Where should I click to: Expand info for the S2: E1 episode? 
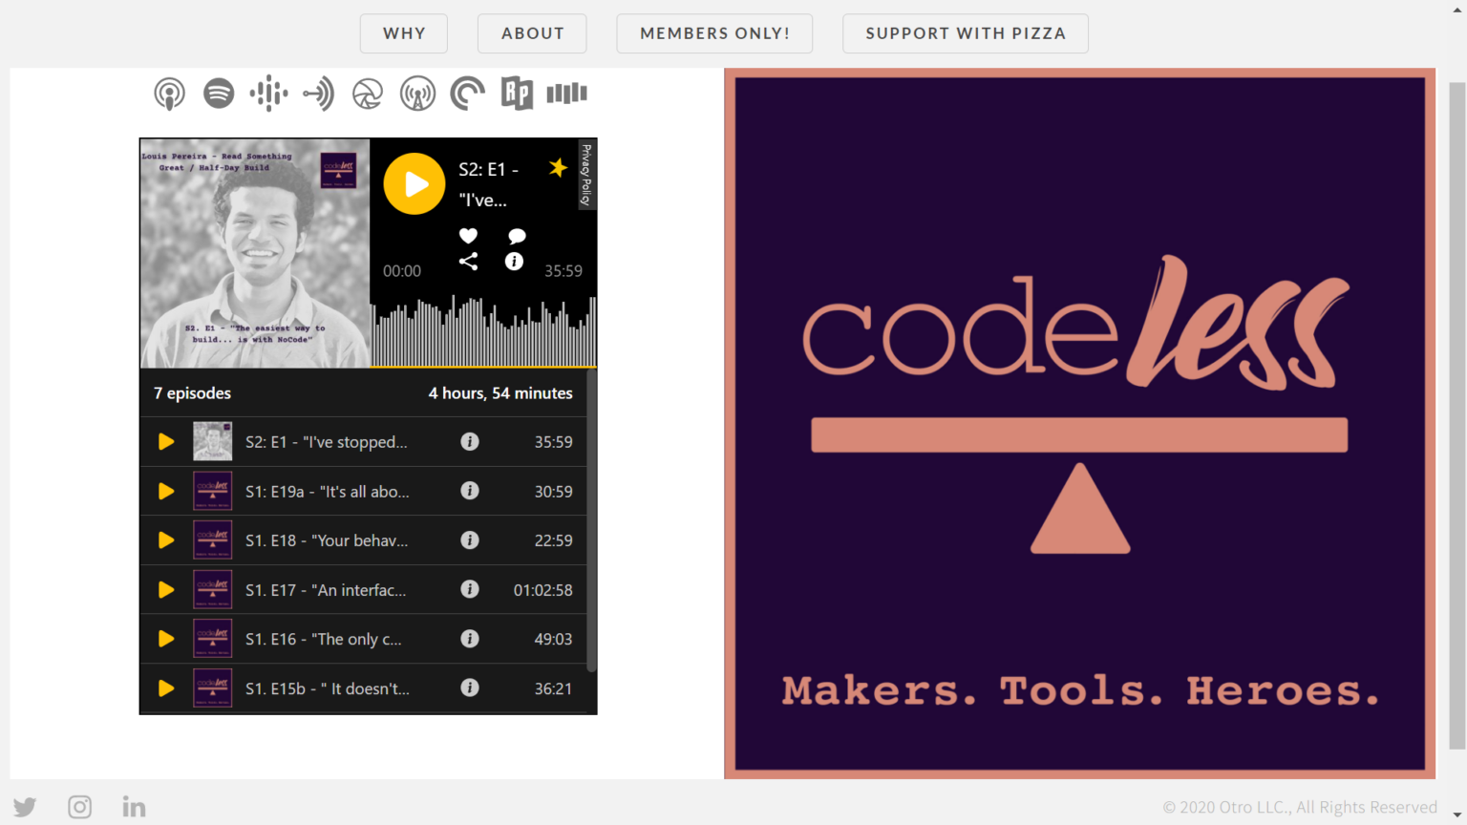[470, 441]
